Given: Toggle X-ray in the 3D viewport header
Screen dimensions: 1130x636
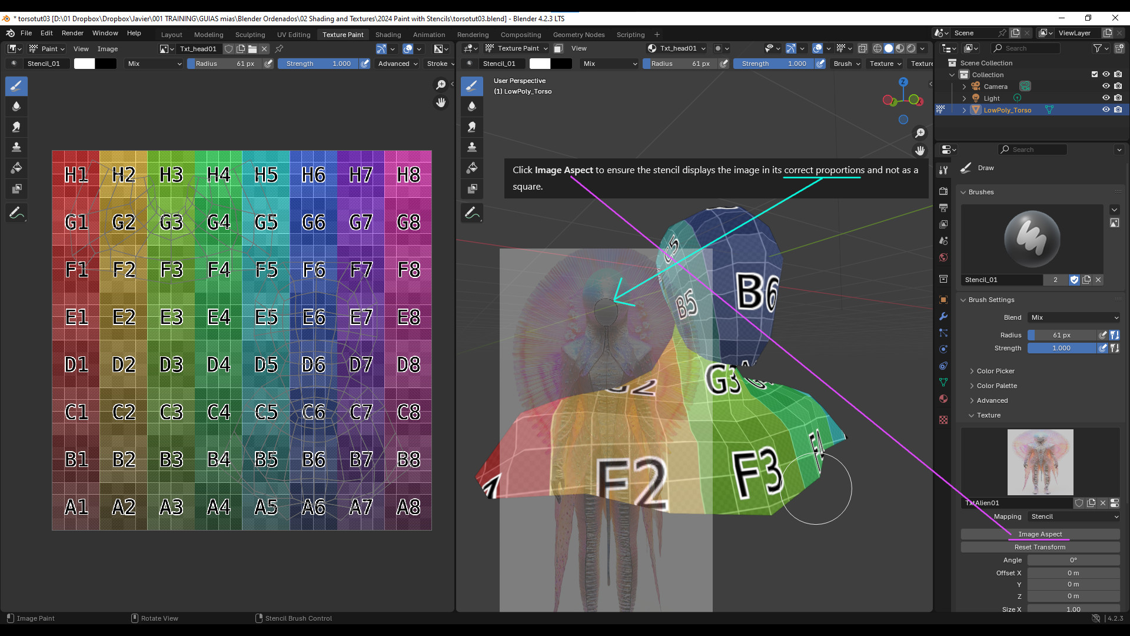Looking at the screenshot, I should click(863, 48).
